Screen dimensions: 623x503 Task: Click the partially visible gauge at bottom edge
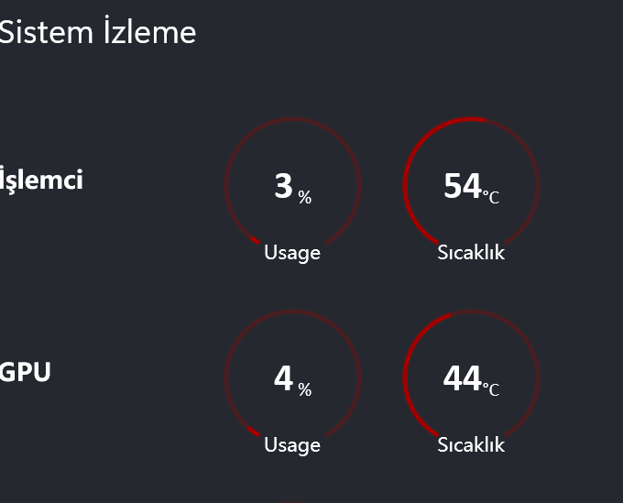point(293,500)
